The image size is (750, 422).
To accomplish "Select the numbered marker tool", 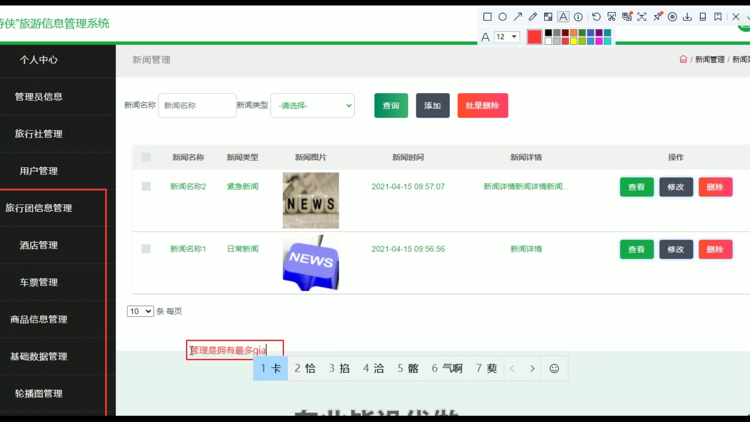I will pos(579,17).
